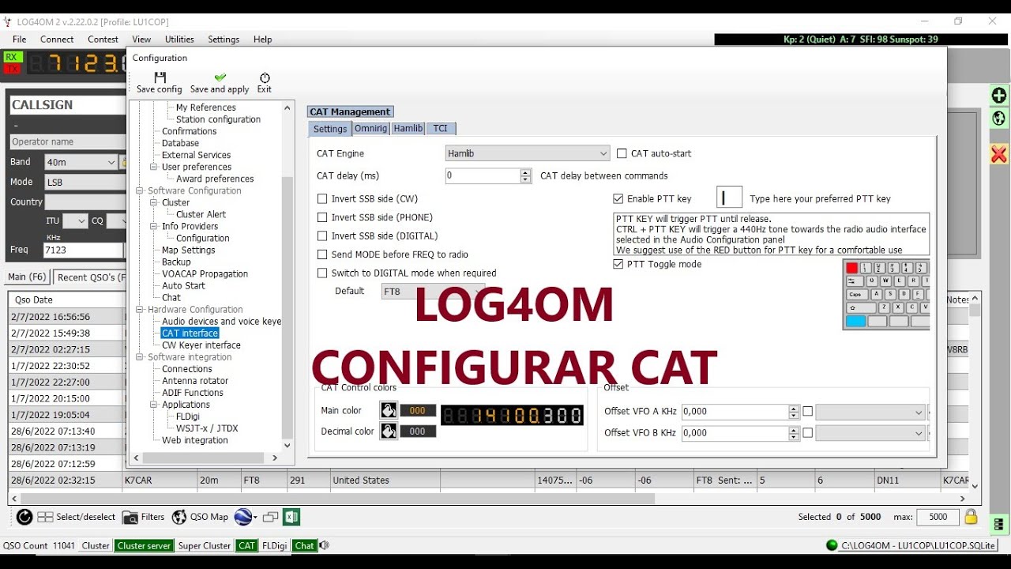Screen dimensions: 1011x569
Task: Click the red TX indicator
Action: tap(12, 69)
